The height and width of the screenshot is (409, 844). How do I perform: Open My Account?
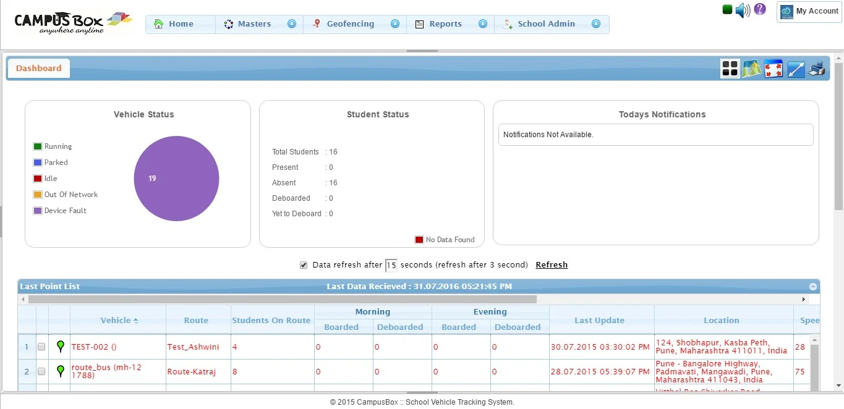pos(809,11)
